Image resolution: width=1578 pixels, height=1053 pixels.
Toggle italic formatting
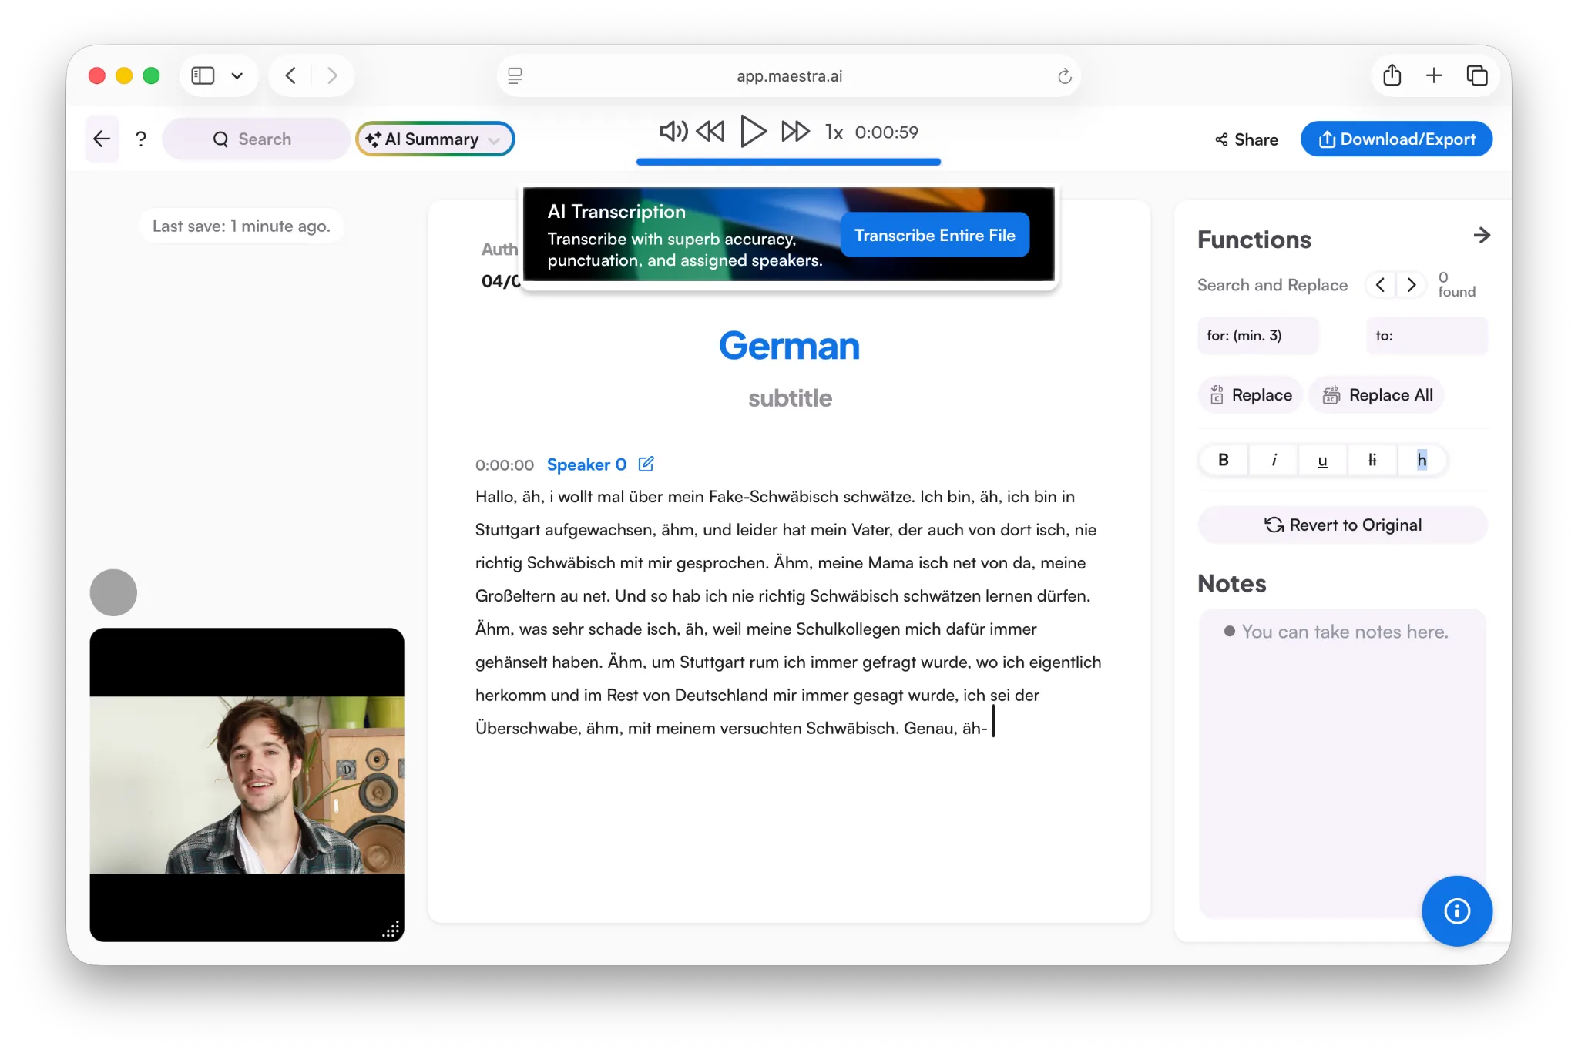[1273, 460]
